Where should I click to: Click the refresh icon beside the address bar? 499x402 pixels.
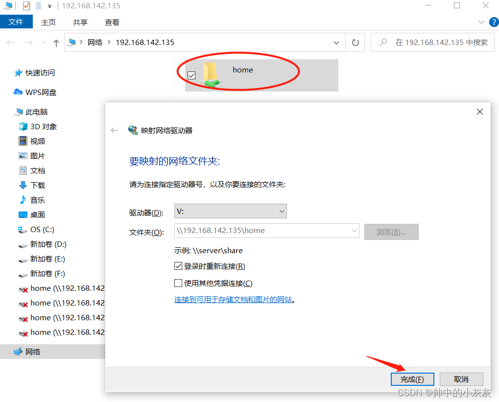355,43
